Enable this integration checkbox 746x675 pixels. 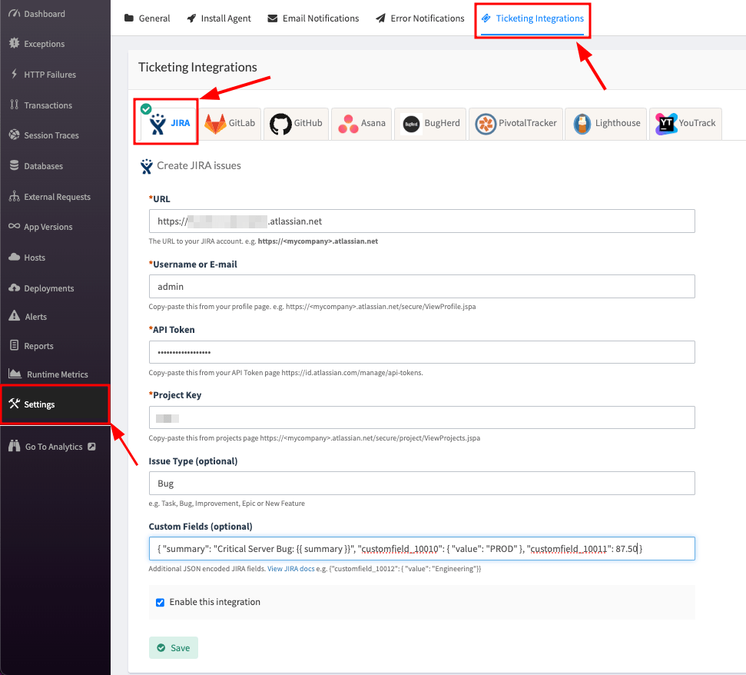click(x=160, y=602)
